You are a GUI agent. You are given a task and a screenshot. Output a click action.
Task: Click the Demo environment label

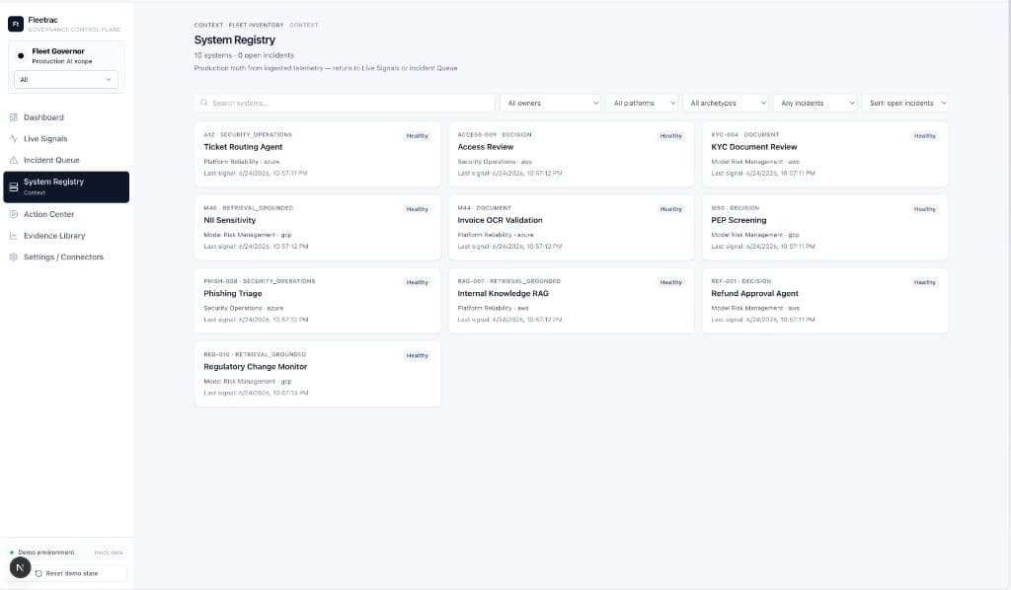click(45, 553)
